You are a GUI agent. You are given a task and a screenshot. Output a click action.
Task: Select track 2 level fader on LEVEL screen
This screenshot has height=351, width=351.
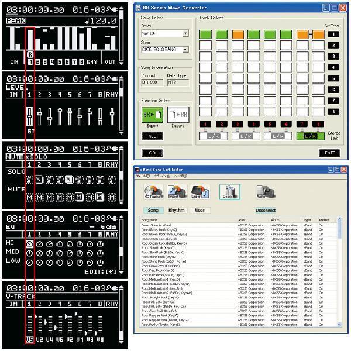point(39,116)
